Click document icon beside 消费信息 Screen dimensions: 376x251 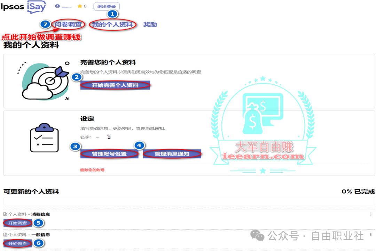tap(5, 214)
